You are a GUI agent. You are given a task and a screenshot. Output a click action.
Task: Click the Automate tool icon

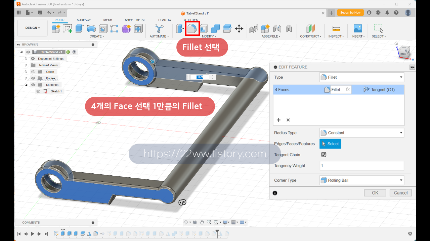(158, 28)
